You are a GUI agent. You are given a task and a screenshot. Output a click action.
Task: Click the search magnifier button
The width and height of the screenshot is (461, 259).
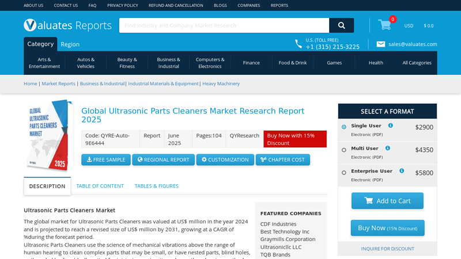(341, 25)
